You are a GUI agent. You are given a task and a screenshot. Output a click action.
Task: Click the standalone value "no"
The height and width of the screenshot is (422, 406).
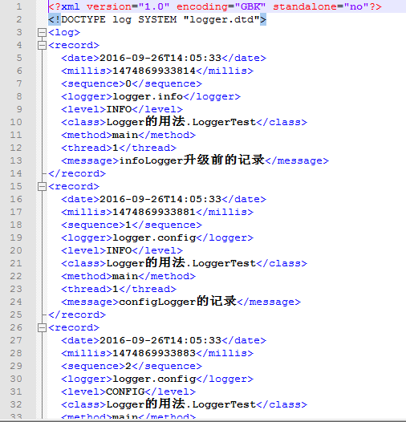[356, 6]
